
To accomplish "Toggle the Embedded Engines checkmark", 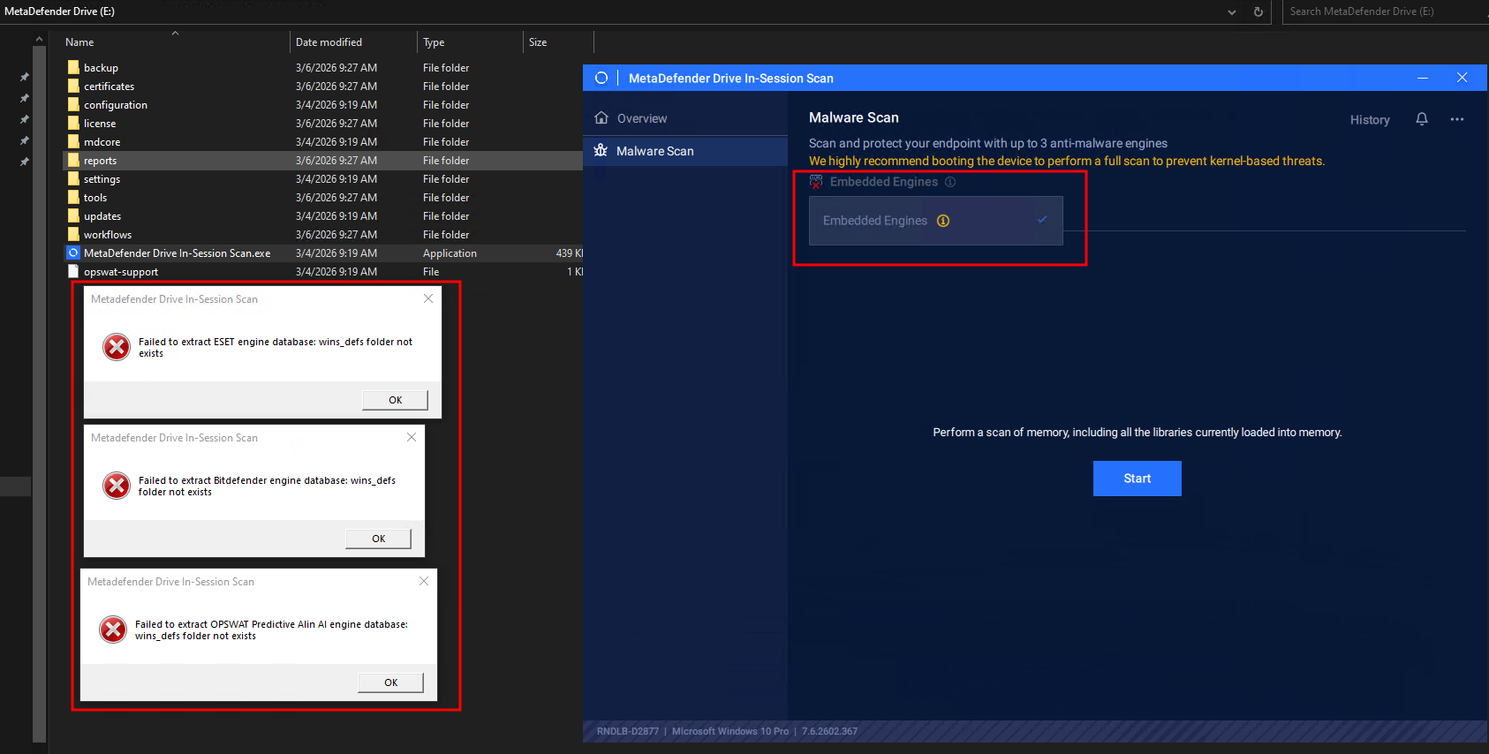I will point(1042,220).
